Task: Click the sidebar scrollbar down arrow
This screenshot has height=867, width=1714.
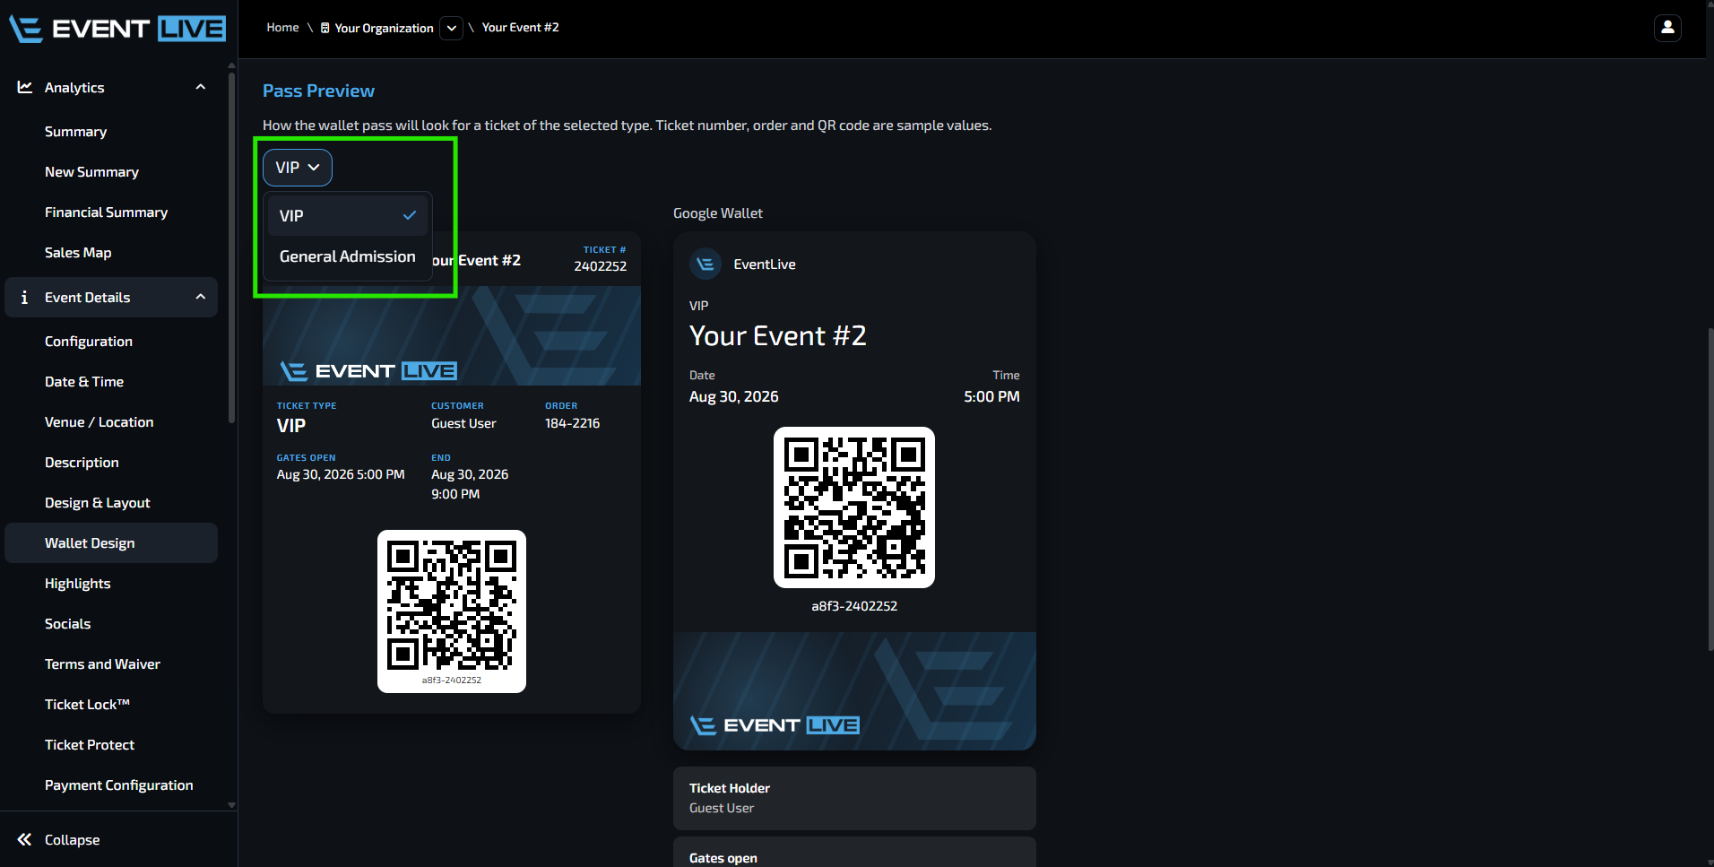Action: (x=231, y=805)
